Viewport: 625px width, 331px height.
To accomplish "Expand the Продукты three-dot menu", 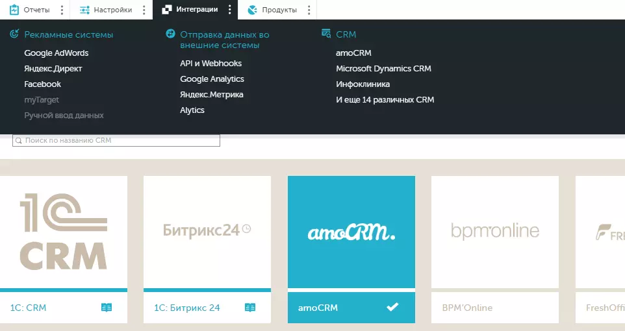I will [x=309, y=10].
